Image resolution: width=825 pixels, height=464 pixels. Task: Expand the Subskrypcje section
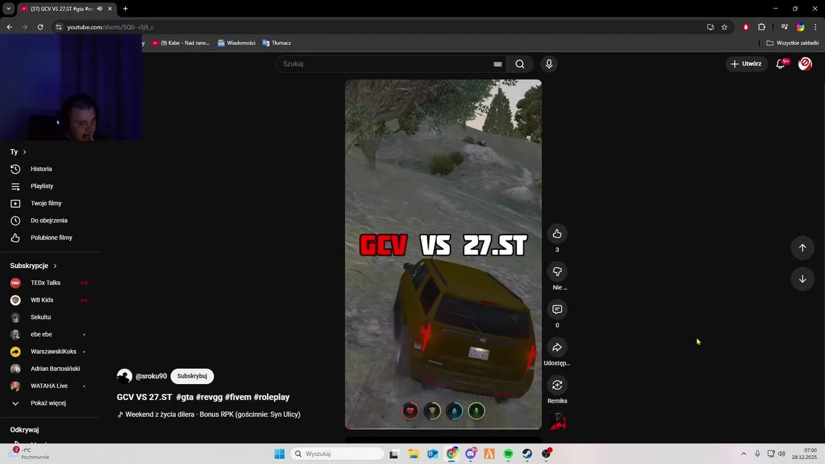click(34, 266)
